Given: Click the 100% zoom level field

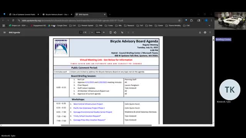Looking at the screenshot, I should pos(98,32).
